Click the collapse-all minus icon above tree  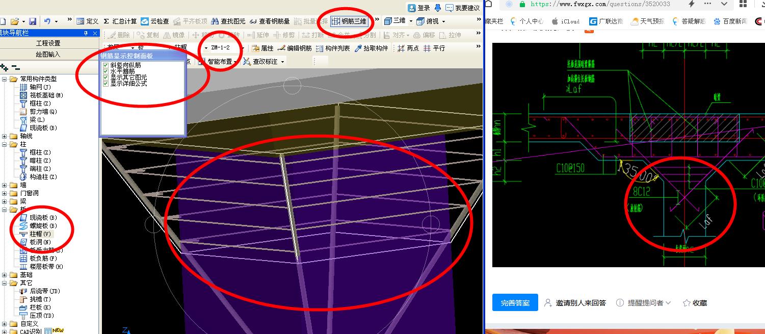pos(16,67)
